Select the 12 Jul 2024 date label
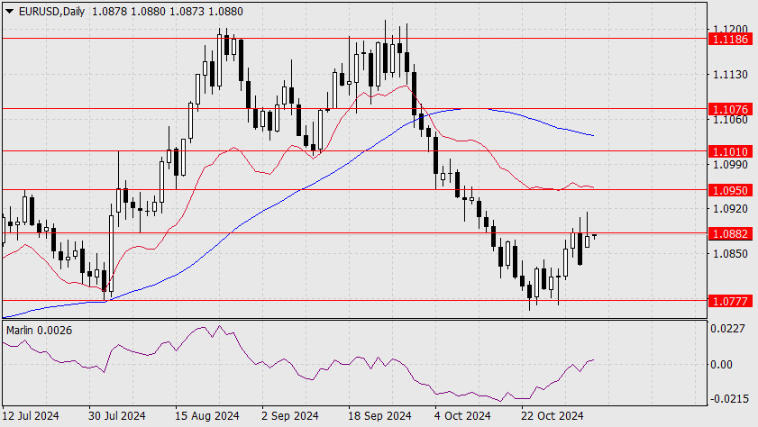 click(x=32, y=416)
